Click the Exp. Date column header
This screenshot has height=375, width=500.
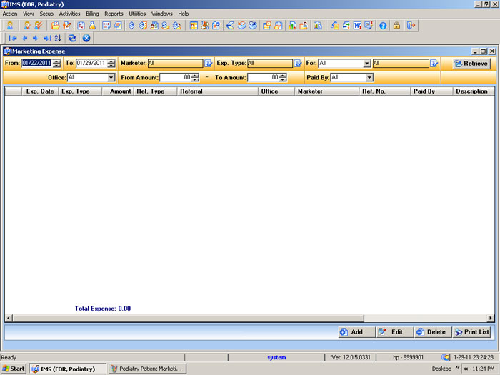click(40, 91)
